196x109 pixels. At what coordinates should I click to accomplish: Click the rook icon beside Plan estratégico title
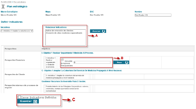tap(3, 6)
